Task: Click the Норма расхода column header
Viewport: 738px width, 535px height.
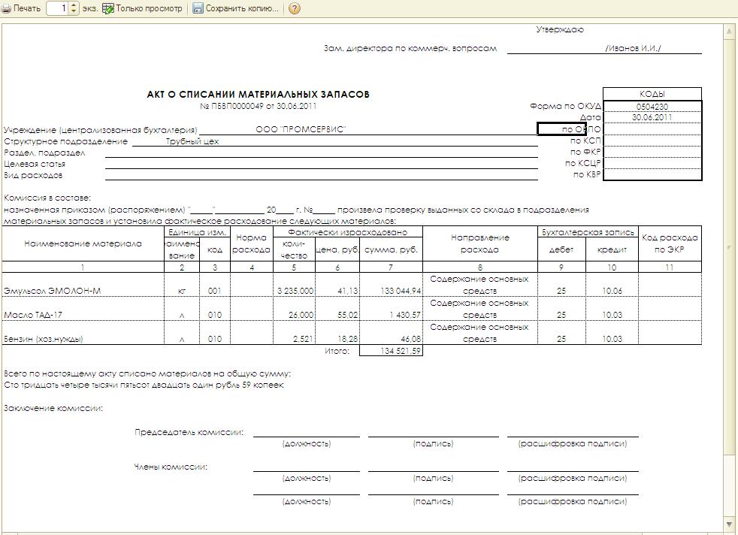Action: tap(251, 243)
